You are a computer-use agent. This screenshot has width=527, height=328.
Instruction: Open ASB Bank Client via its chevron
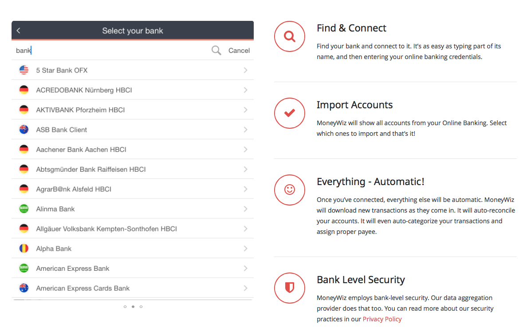[x=245, y=130]
